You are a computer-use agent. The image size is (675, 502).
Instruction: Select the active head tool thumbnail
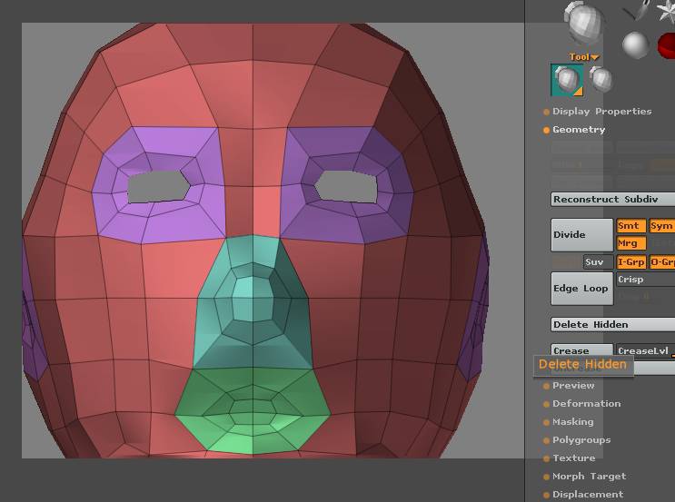[566, 81]
